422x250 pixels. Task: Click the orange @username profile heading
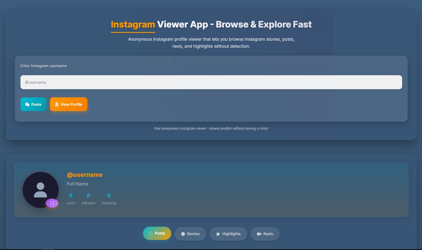(85, 175)
